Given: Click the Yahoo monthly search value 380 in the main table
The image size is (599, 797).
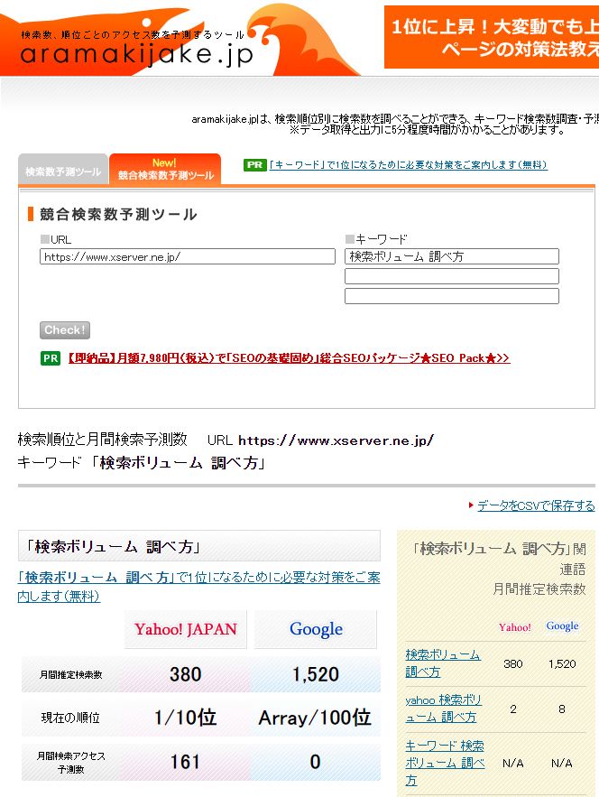Looking at the screenshot, I should pos(186,674).
